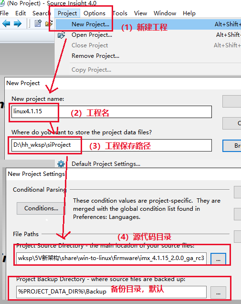Browse for Project Backup Directory with ellipsis button
Screen dimensions: 241x304
click(x=218, y=293)
